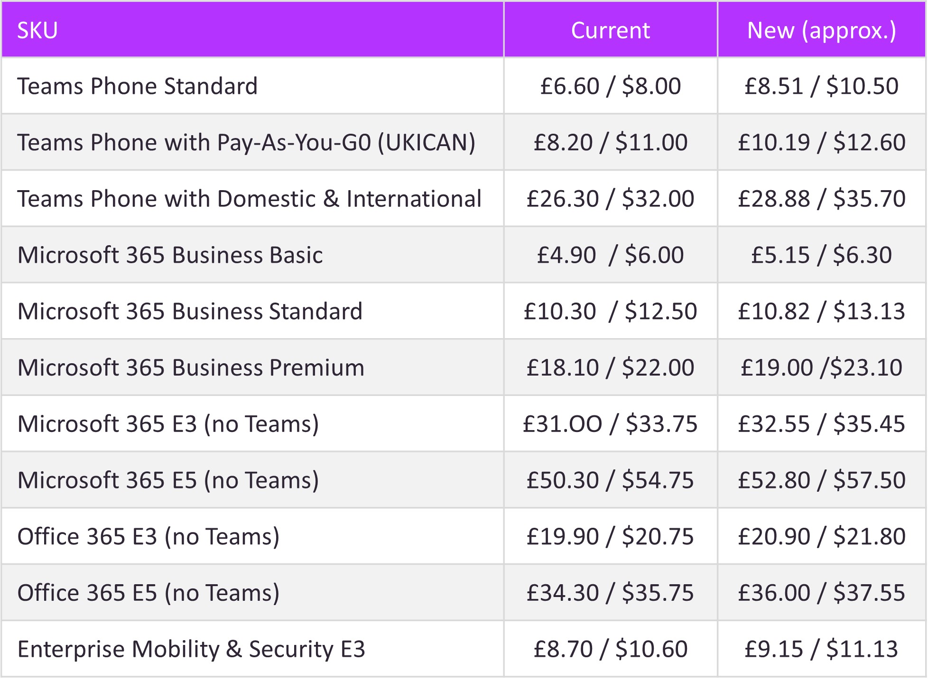Select the £9.15 / $11.13 new price

822,649
